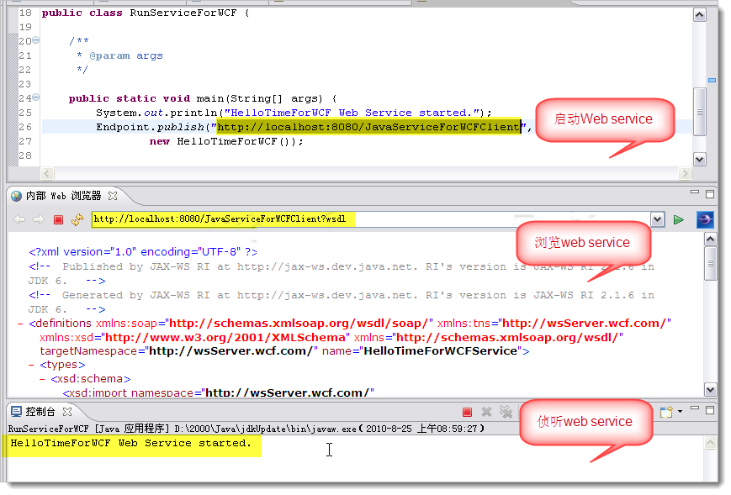Click the WSDL URL address field
The width and height of the screenshot is (731, 495).
click(x=371, y=219)
